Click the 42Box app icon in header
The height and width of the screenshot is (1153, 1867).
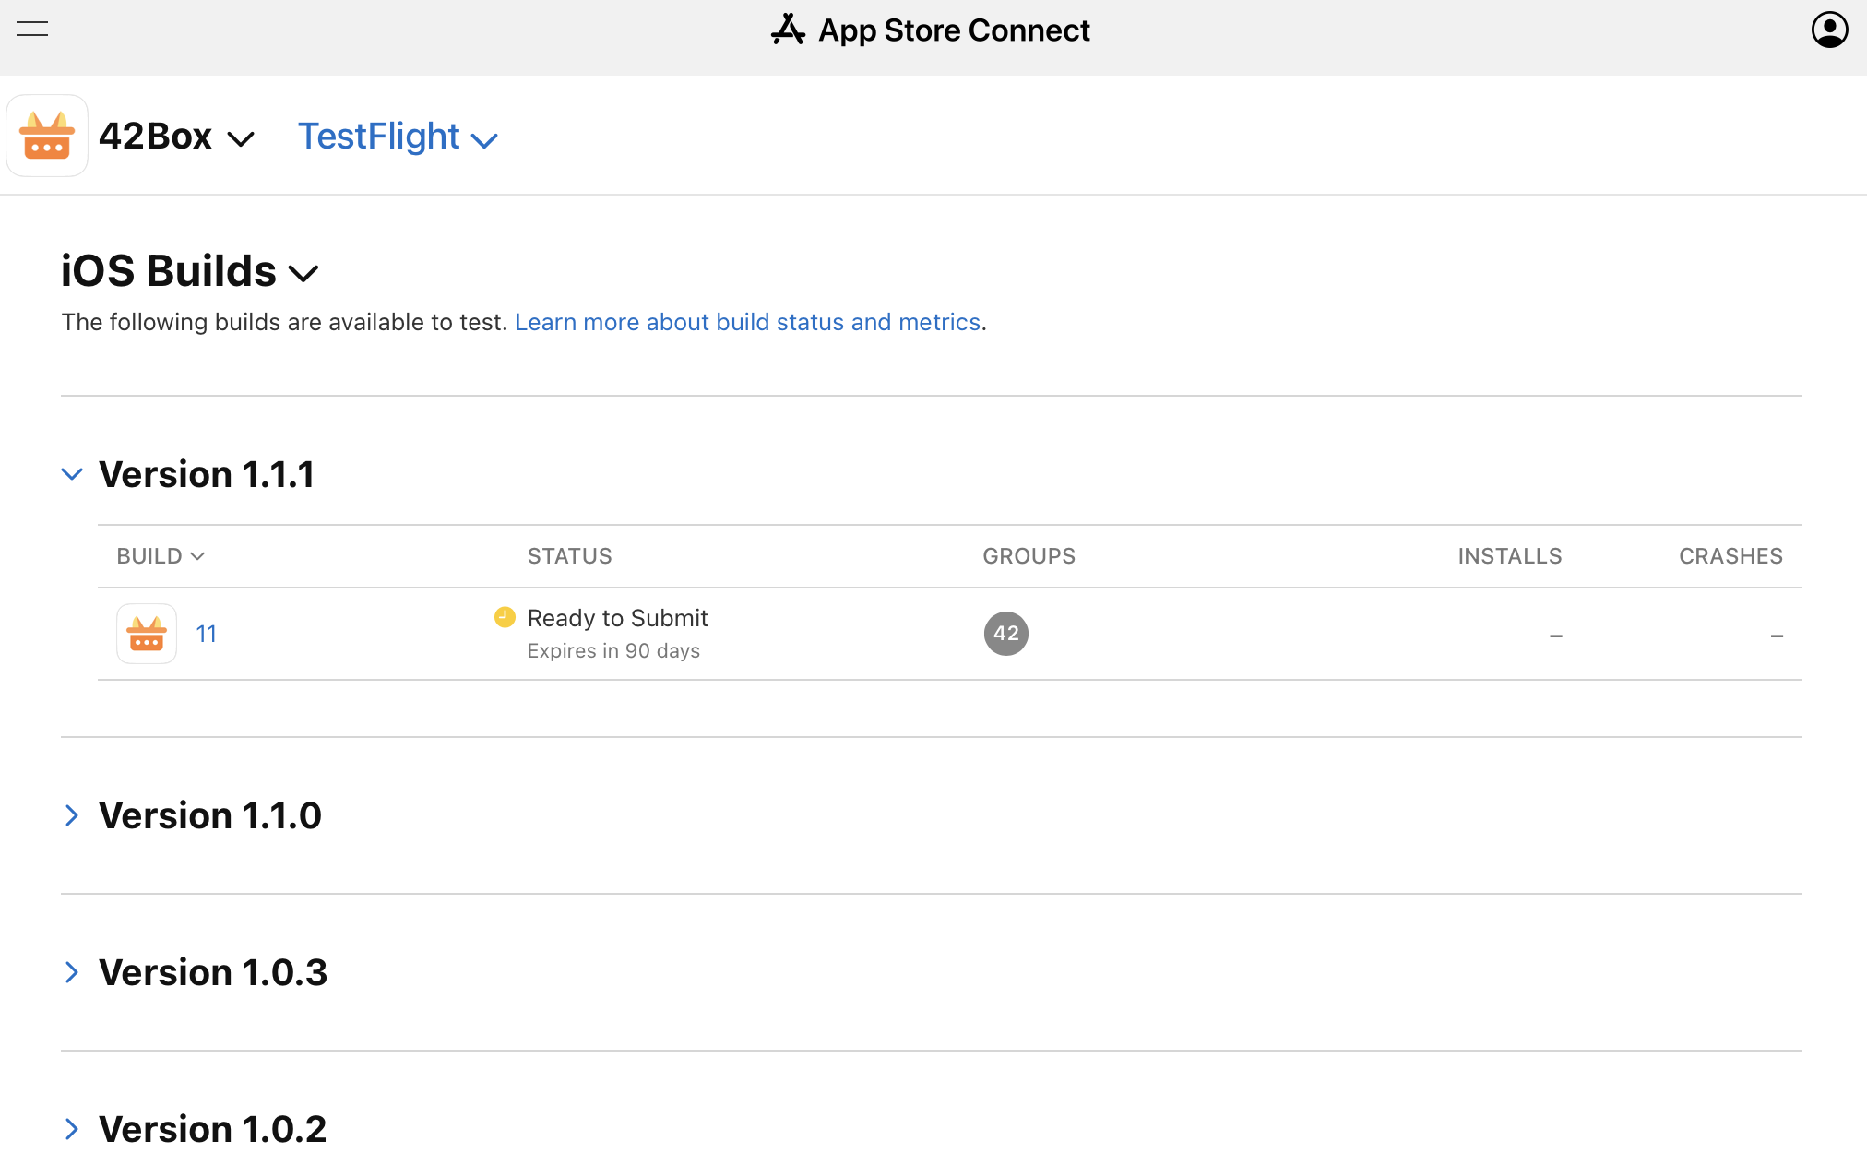click(x=47, y=136)
